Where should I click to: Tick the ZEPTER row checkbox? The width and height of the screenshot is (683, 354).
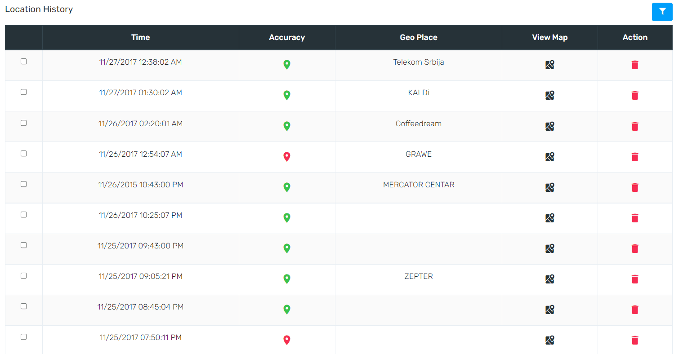tap(24, 276)
